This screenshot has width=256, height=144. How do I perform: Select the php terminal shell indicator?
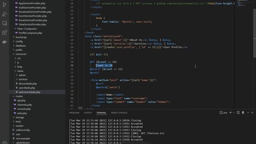(223, 112)
